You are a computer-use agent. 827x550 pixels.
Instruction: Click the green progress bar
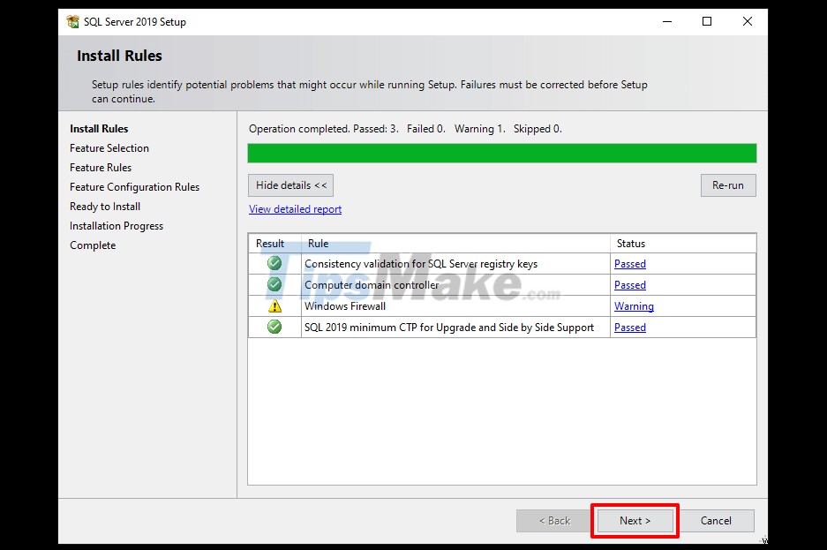click(x=501, y=152)
